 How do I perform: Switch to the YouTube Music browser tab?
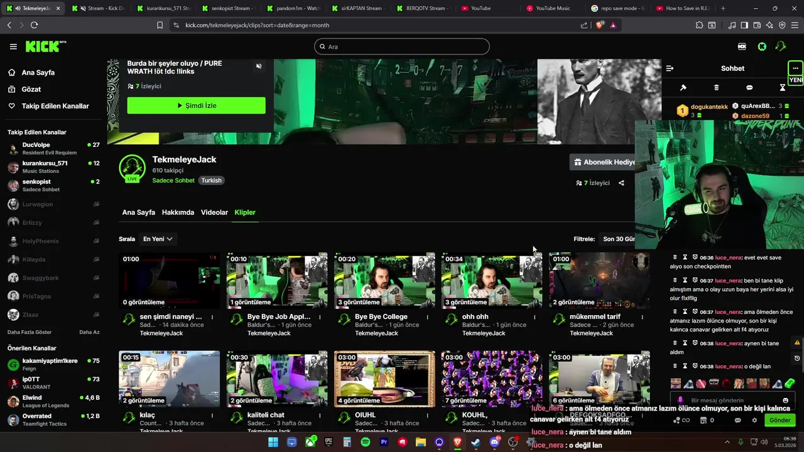(x=553, y=8)
